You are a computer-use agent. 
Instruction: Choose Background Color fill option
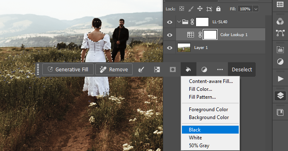point(211,117)
